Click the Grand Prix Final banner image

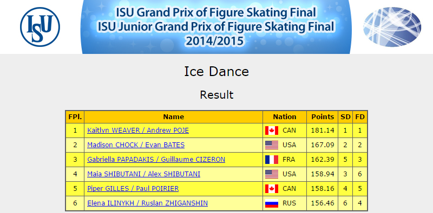(216, 27)
